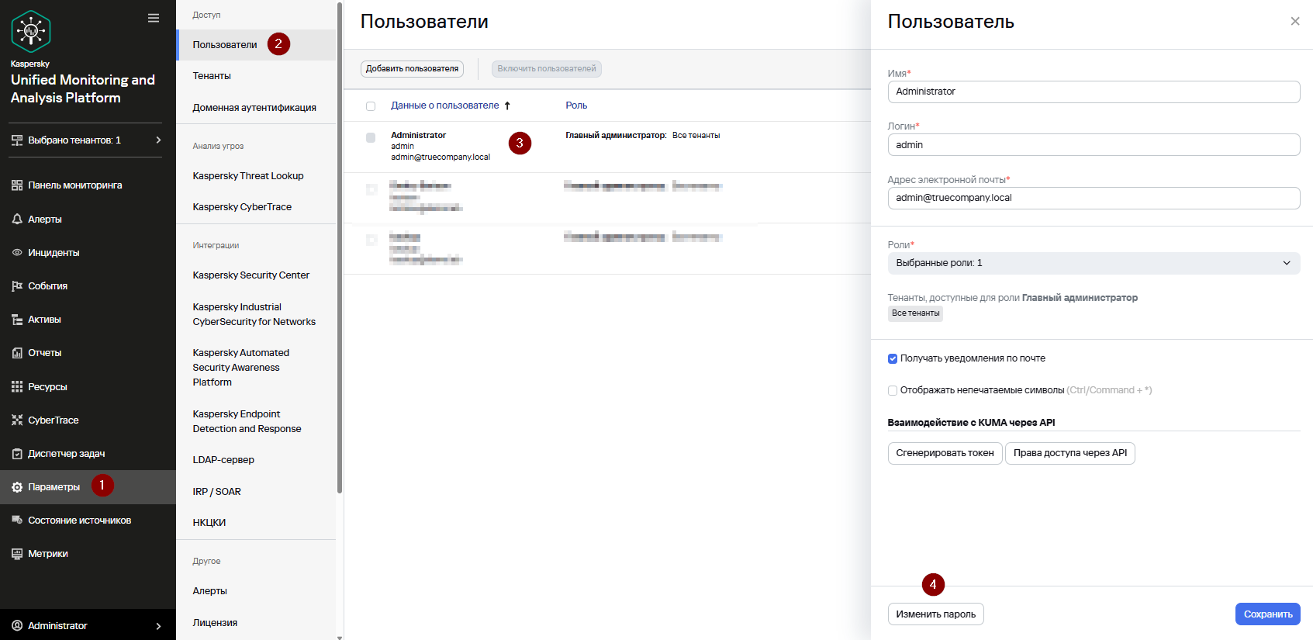Open Тенанты settings
The height and width of the screenshot is (640, 1313).
point(212,76)
